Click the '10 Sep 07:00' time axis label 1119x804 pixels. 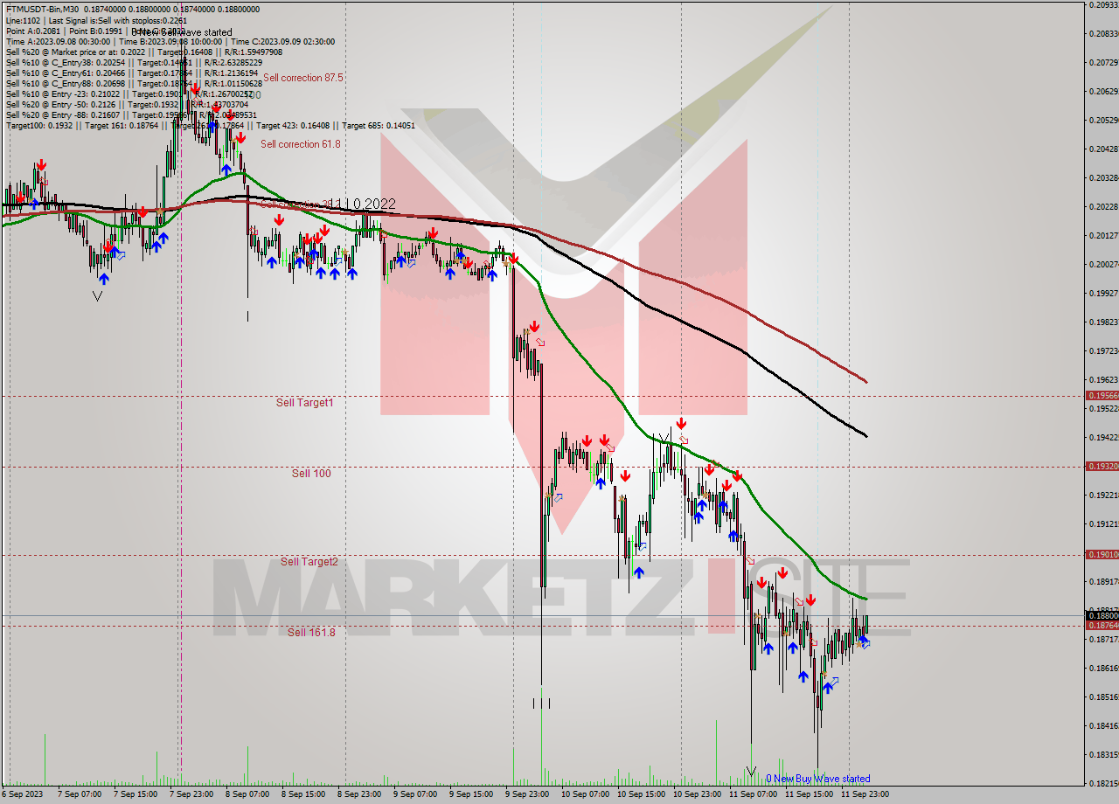point(586,794)
